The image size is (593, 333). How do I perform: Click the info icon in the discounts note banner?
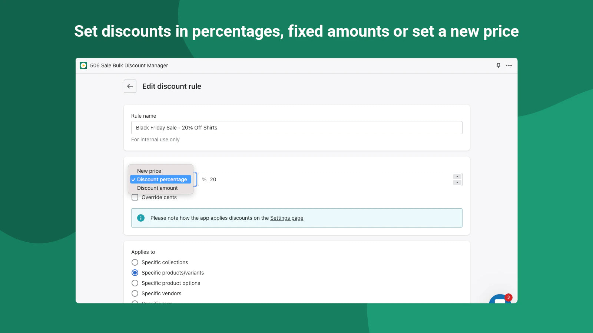click(x=141, y=218)
